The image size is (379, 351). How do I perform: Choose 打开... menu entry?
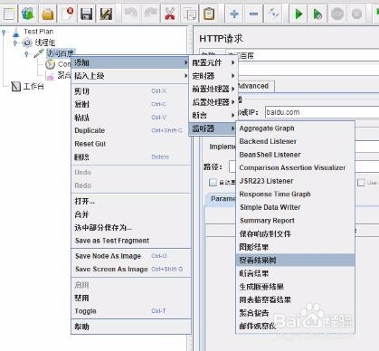pos(131,201)
